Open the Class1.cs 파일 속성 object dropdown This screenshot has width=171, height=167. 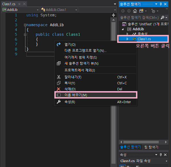166,161
